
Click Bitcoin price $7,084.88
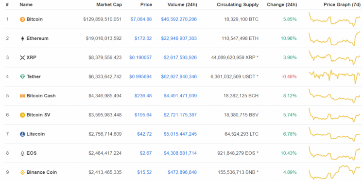(141, 19)
